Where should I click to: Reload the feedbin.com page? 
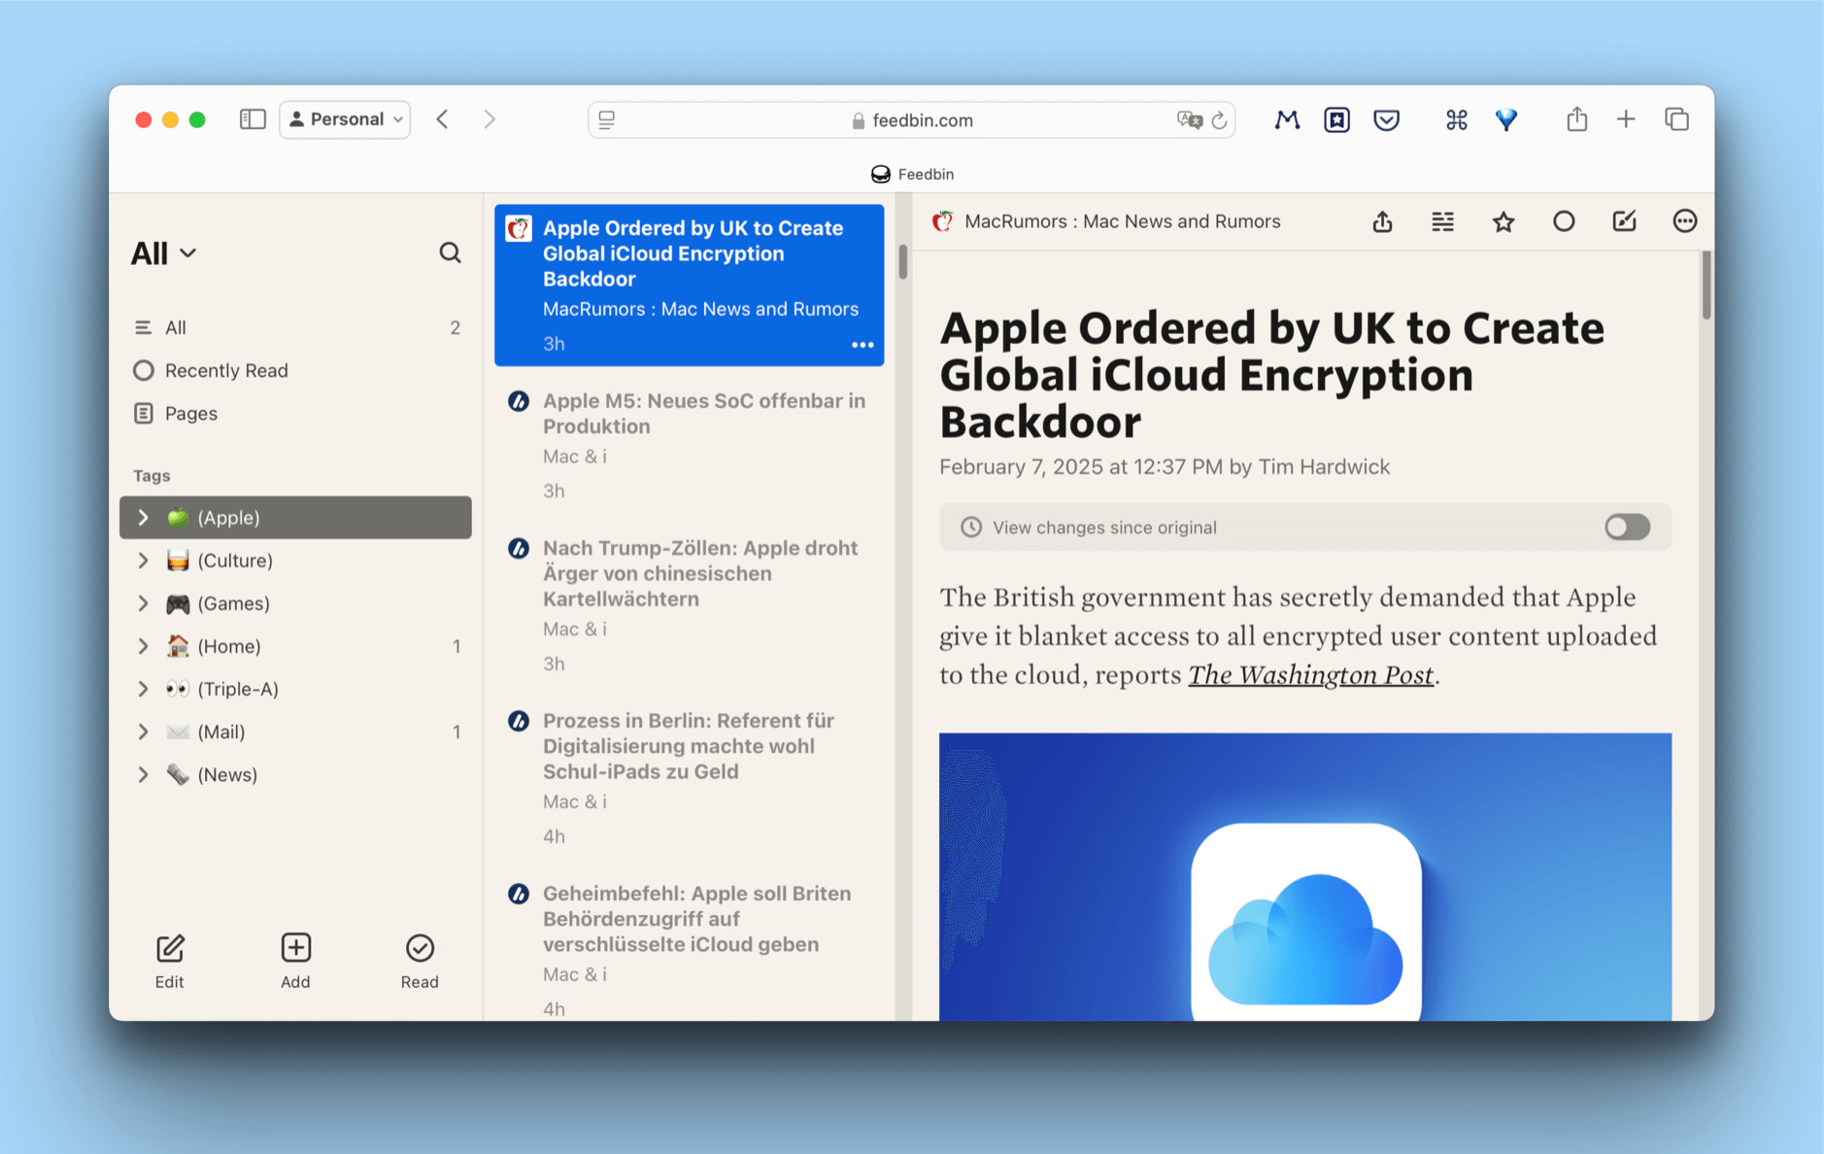(1220, 119)
